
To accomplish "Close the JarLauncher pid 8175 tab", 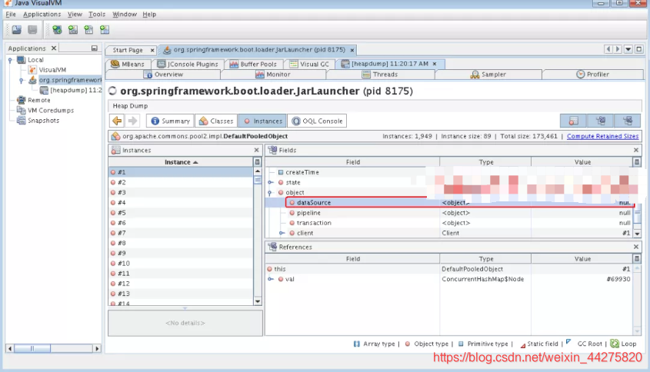I will (352, 50).
